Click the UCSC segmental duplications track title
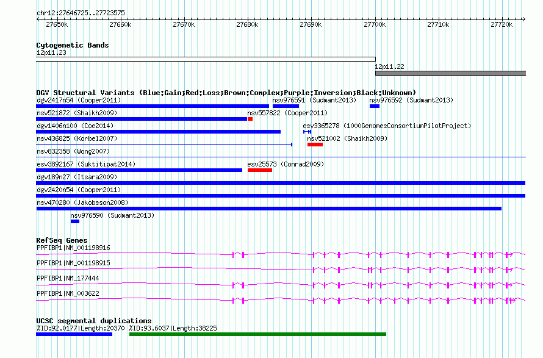This screenshot has height=358, width=543. pos(94,321)
